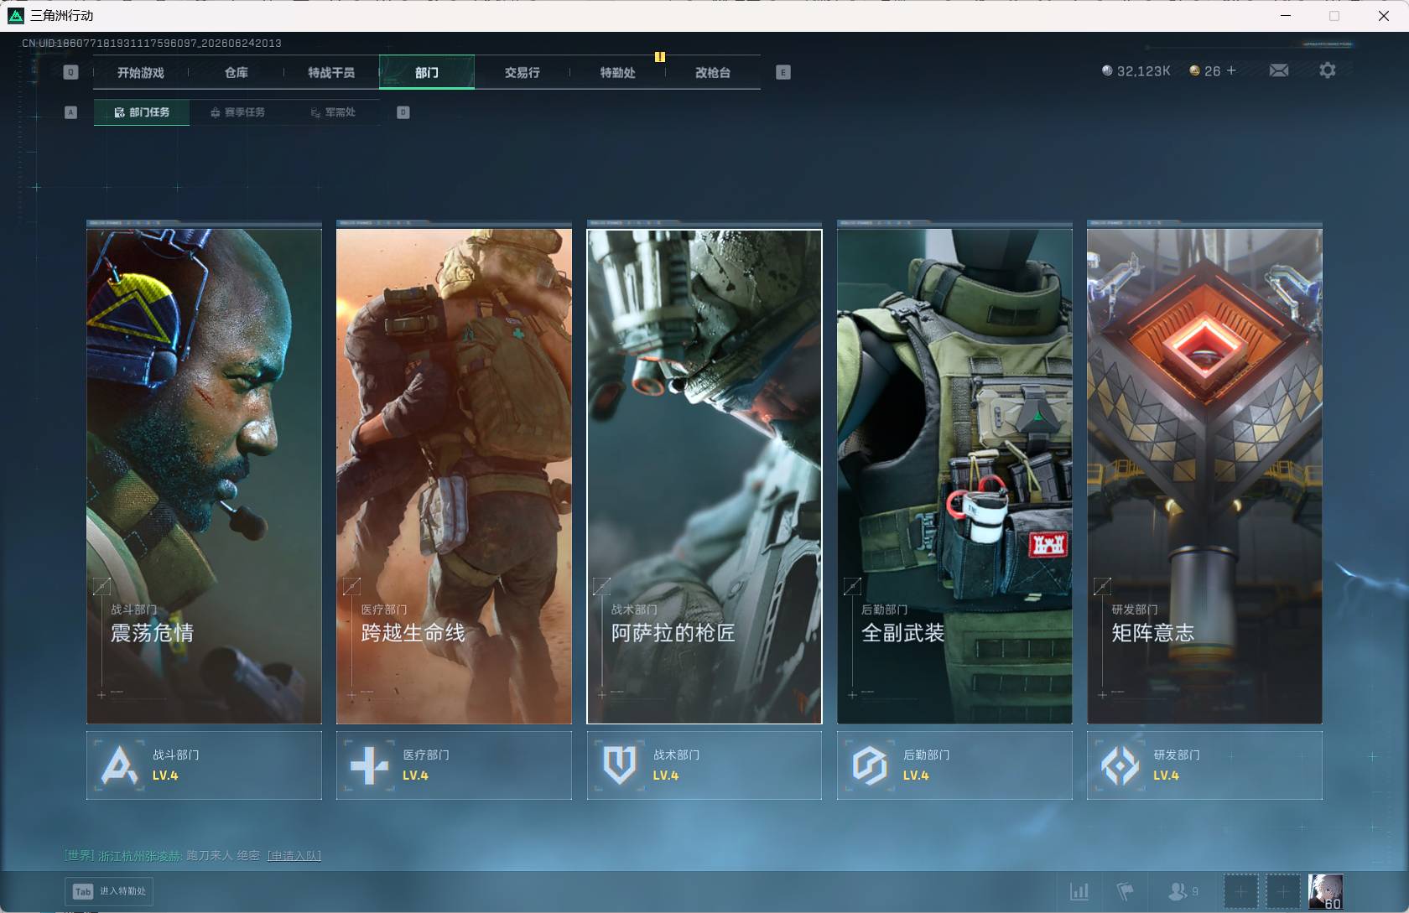1409x913 pixels.
Task: Switch to the 特战干员 tab
Action: [331, 72]
